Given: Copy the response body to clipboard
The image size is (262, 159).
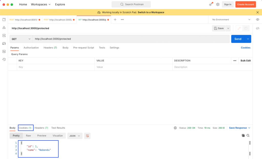Looking at the screenshot, I should 243,136.
